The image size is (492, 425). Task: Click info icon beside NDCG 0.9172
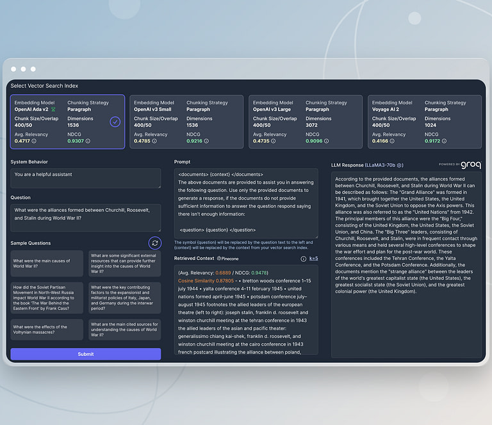point(445,141)
